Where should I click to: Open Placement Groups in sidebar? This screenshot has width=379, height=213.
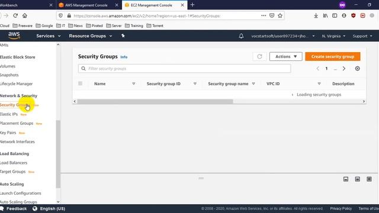(17, 123)
